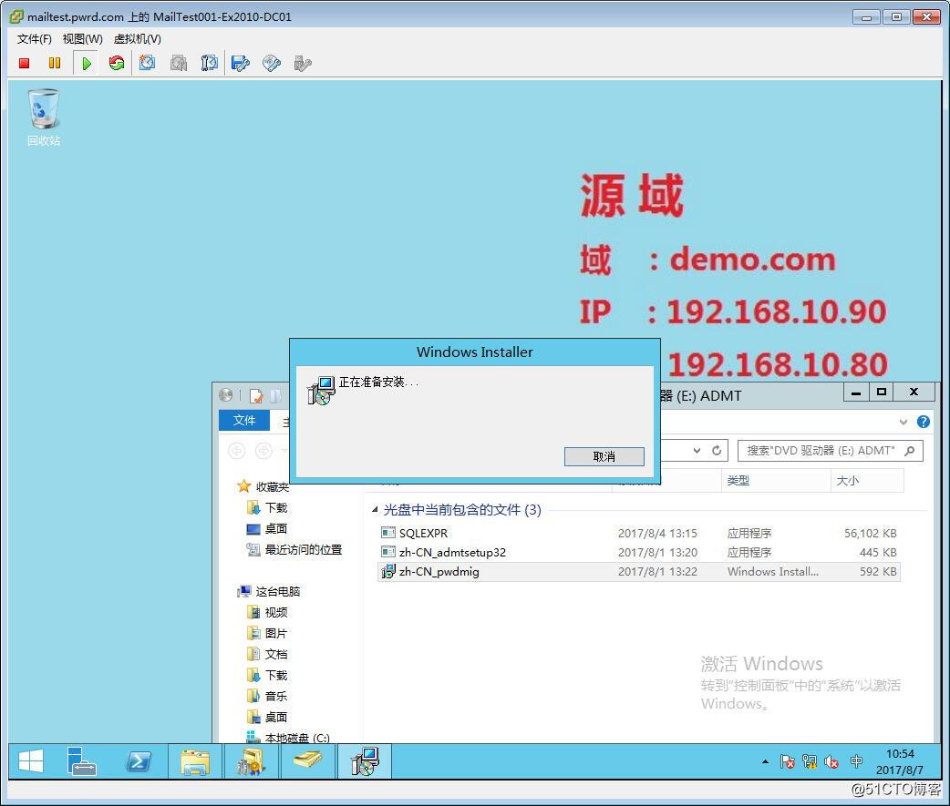Launch PowerShell from the taskbar
This screenshot has width=950, height=806.
click(x=139, y=761)
